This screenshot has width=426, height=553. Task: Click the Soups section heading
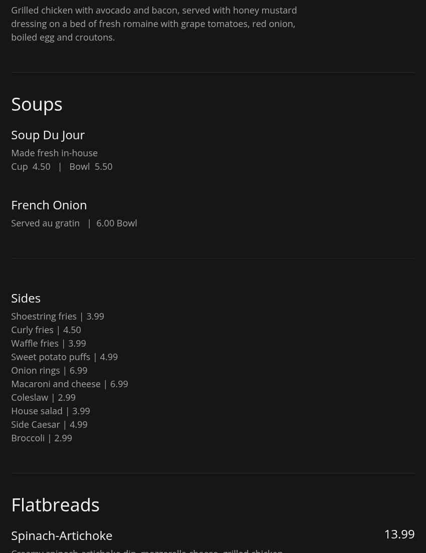tap(37, 104)
